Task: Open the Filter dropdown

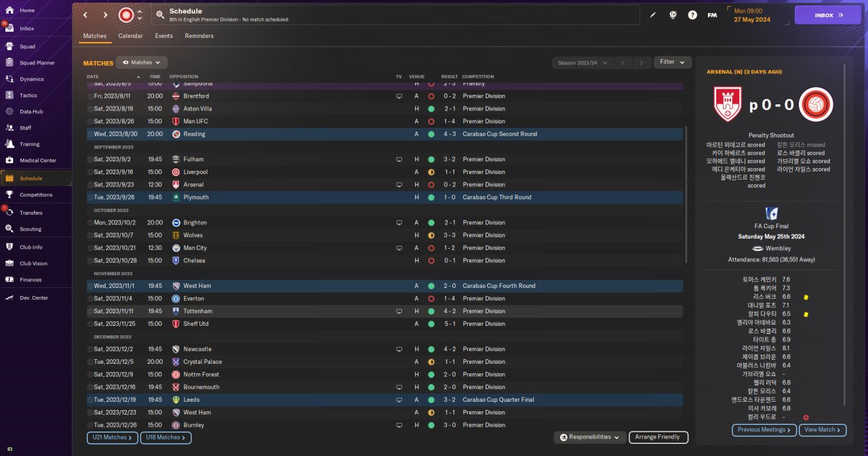Action: coord(673,62)
